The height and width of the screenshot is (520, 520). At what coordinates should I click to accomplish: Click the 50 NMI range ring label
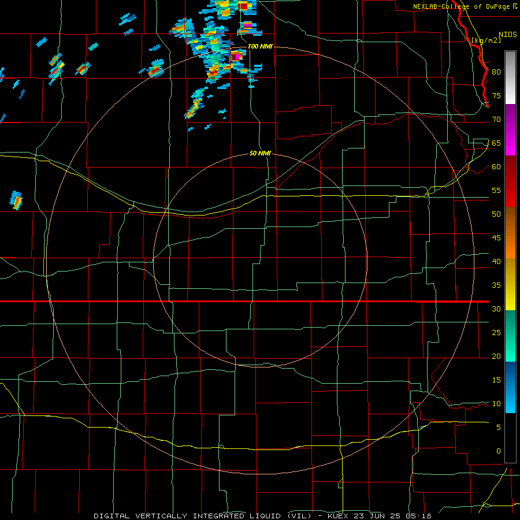click(260, 154)
